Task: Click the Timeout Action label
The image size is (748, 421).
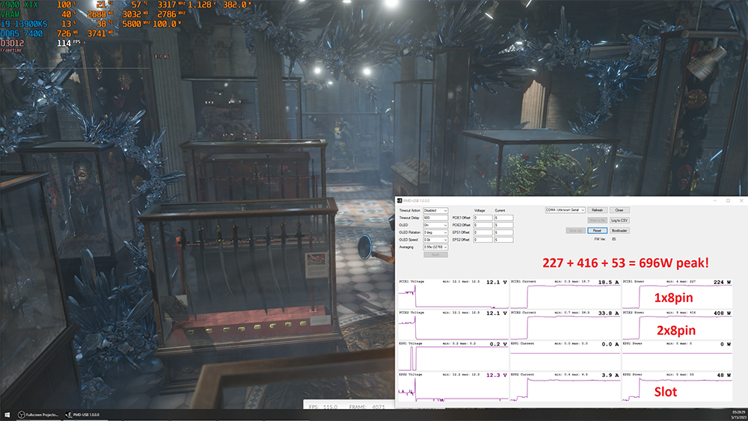Action: pos(410,210)
